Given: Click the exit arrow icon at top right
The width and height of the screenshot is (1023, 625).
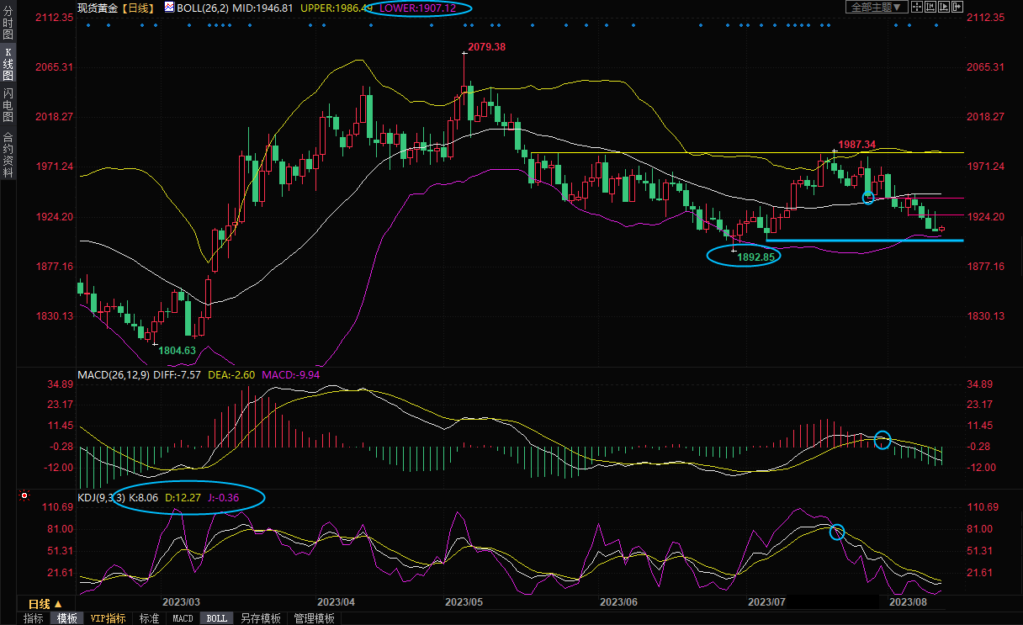Looking at the screenshot, I should [x=957, y=7].
